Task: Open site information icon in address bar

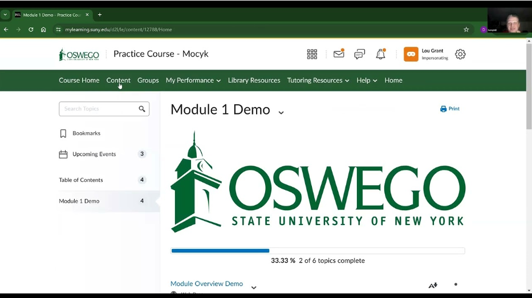Action: (x=58, y=30)
